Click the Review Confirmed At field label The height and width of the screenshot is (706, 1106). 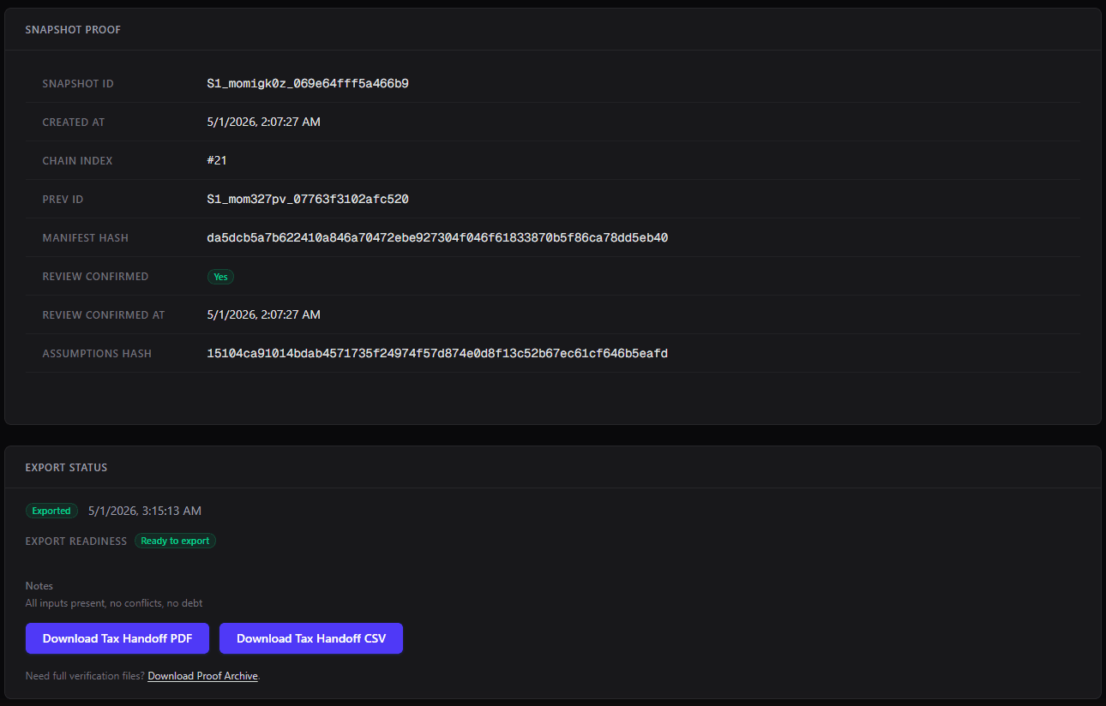pos(104,315)
